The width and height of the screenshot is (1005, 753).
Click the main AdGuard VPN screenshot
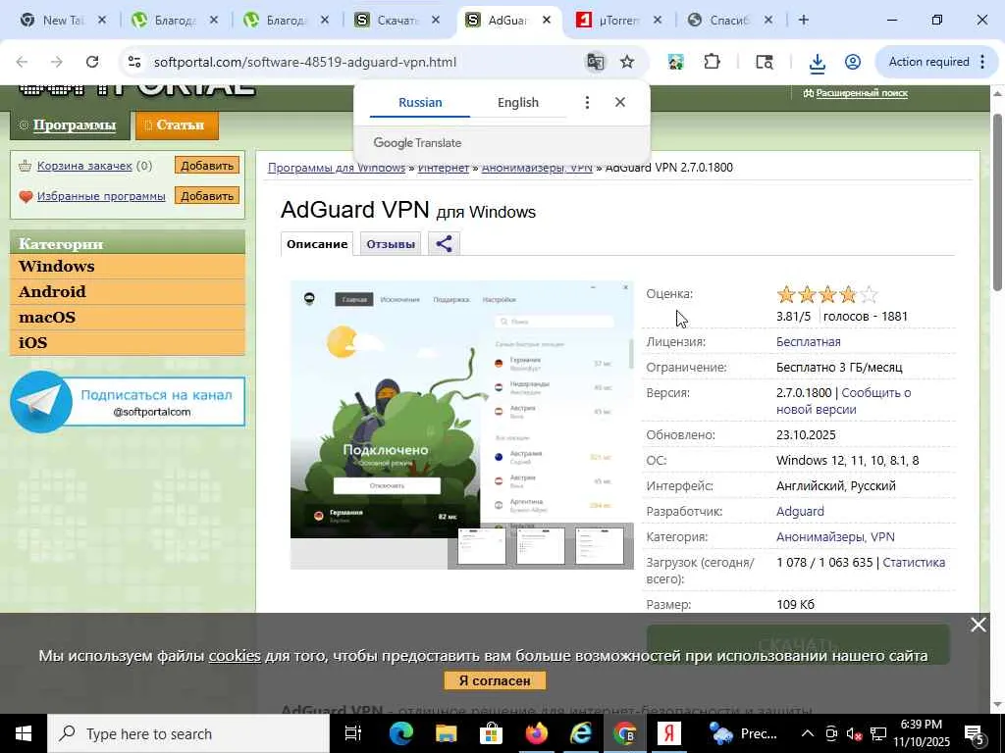click(461, 410)
